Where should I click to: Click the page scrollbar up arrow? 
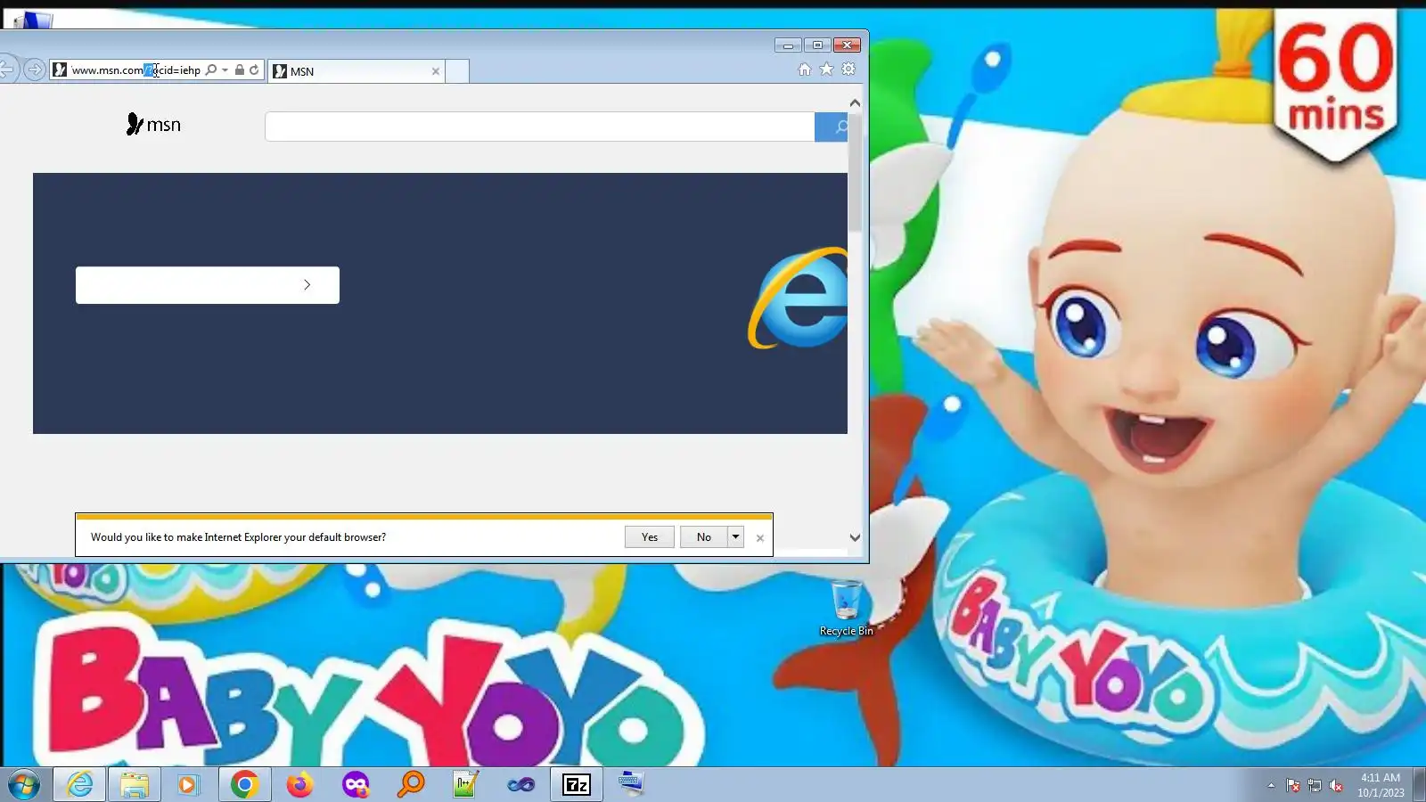click(856, 103)
